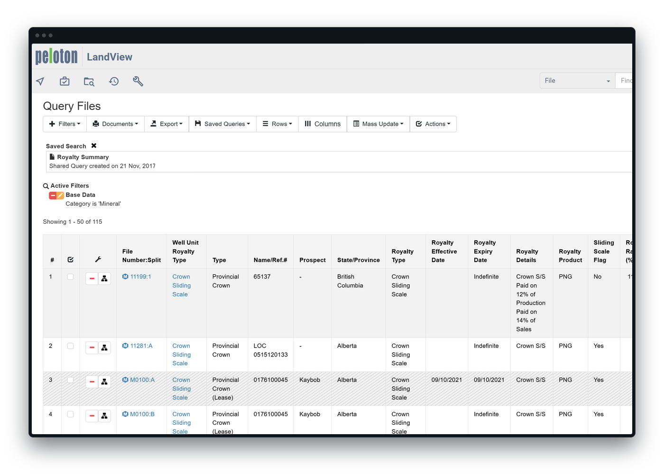
Task: Check the checkbox for row 1
Action: coord(71,277)
